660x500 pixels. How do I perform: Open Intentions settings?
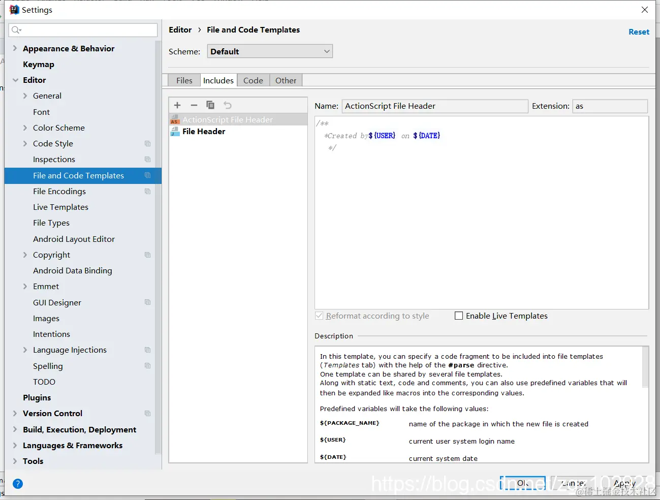tap(51, 334)
